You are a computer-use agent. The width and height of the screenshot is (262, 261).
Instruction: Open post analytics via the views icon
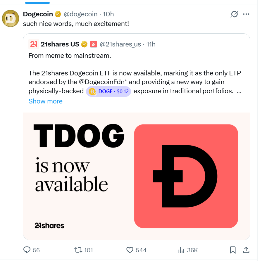click(x=181, y=250)
